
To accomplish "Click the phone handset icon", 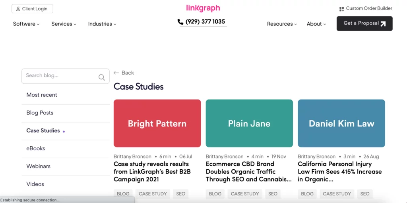I will [x=180, y=22].
